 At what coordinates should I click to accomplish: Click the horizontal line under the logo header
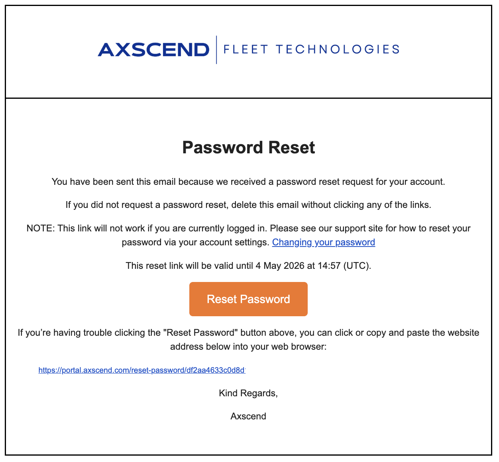click(x=248, y=98)
